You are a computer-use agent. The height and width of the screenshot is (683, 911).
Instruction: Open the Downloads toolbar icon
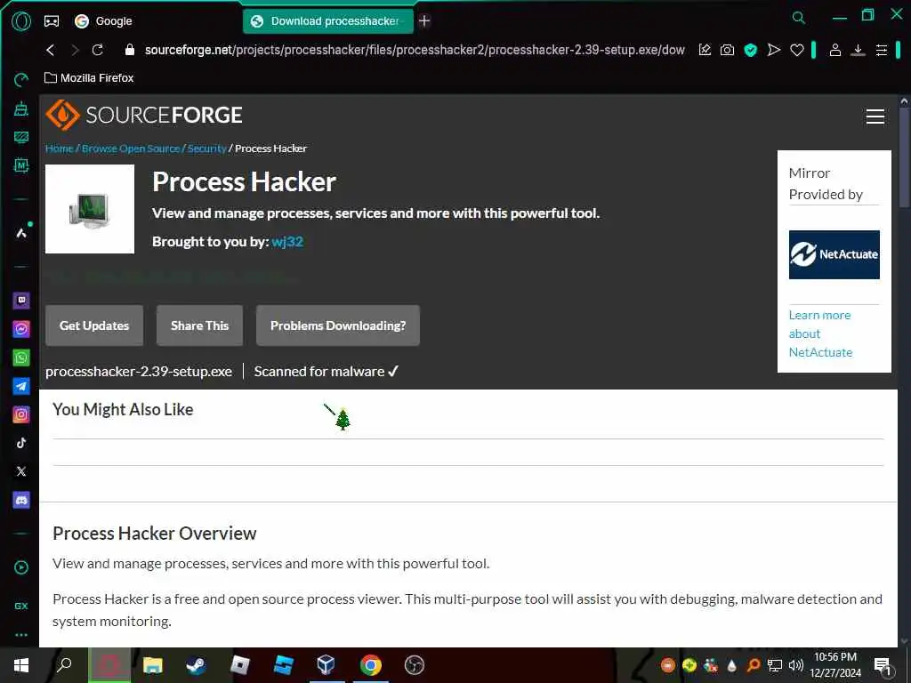(859, 51)
